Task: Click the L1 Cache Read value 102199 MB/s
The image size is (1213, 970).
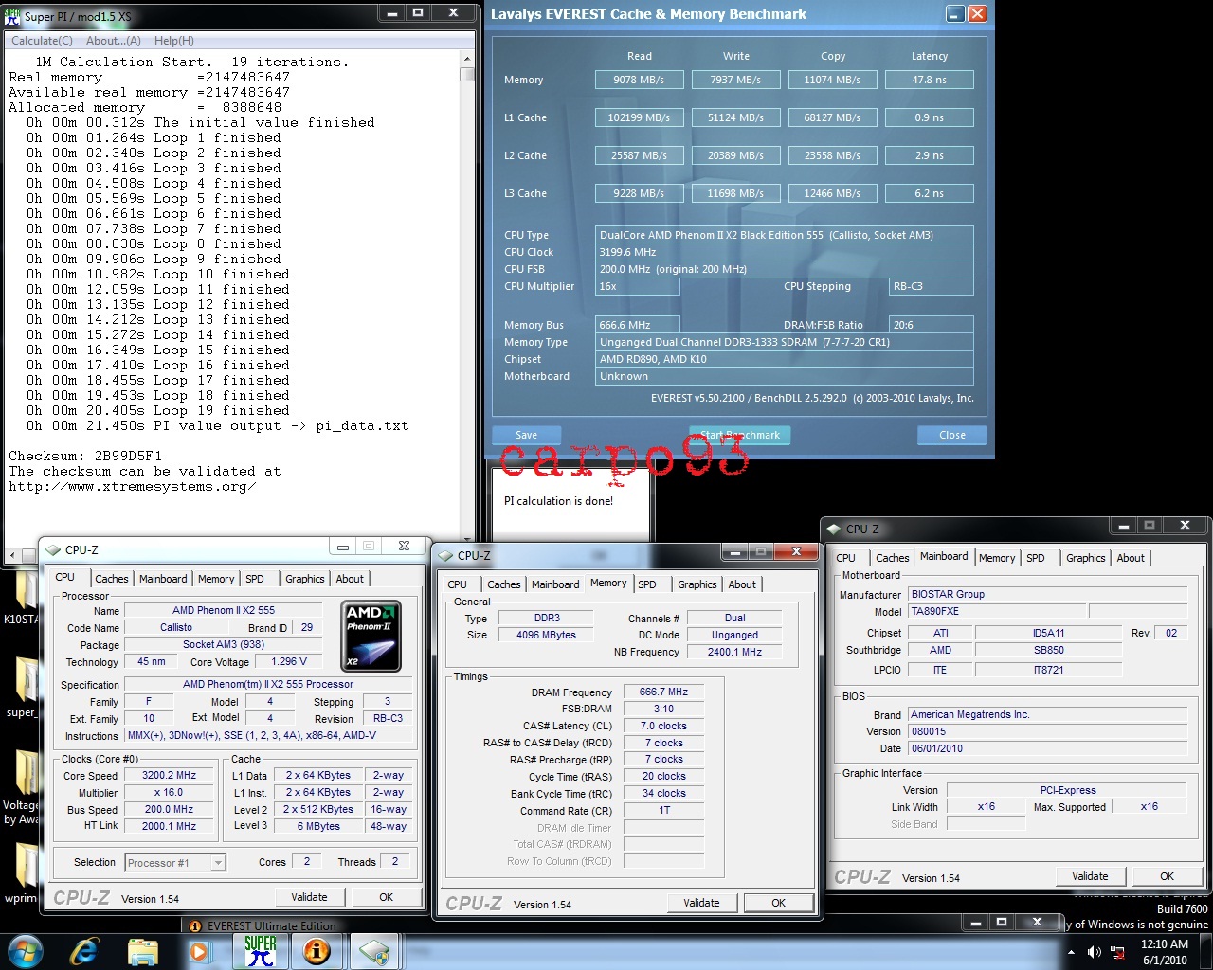Action: pos(639,117)
